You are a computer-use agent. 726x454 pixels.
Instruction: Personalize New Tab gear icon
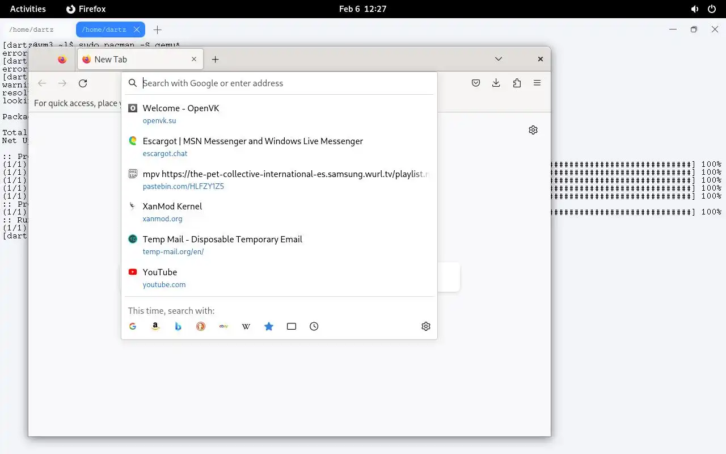533,130
